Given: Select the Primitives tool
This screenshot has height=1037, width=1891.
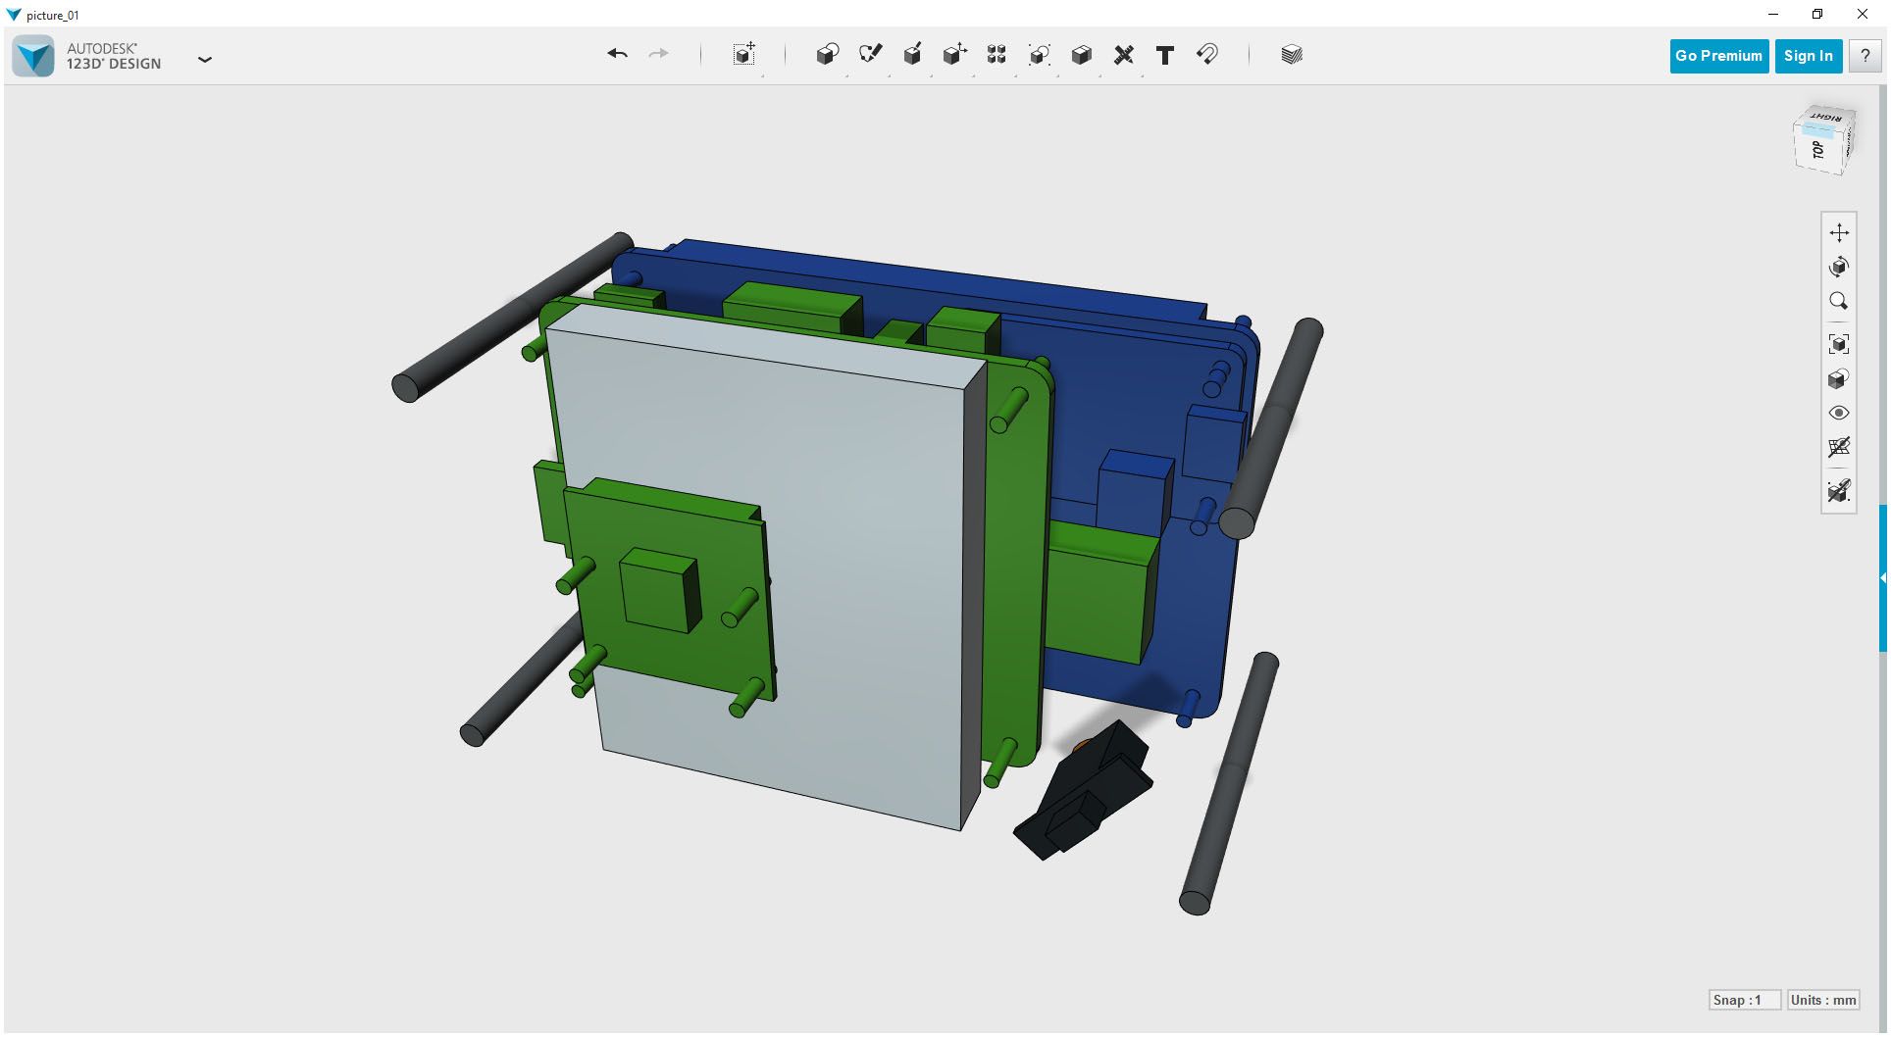Looking at the screenshot, I should tap(827, 55).
